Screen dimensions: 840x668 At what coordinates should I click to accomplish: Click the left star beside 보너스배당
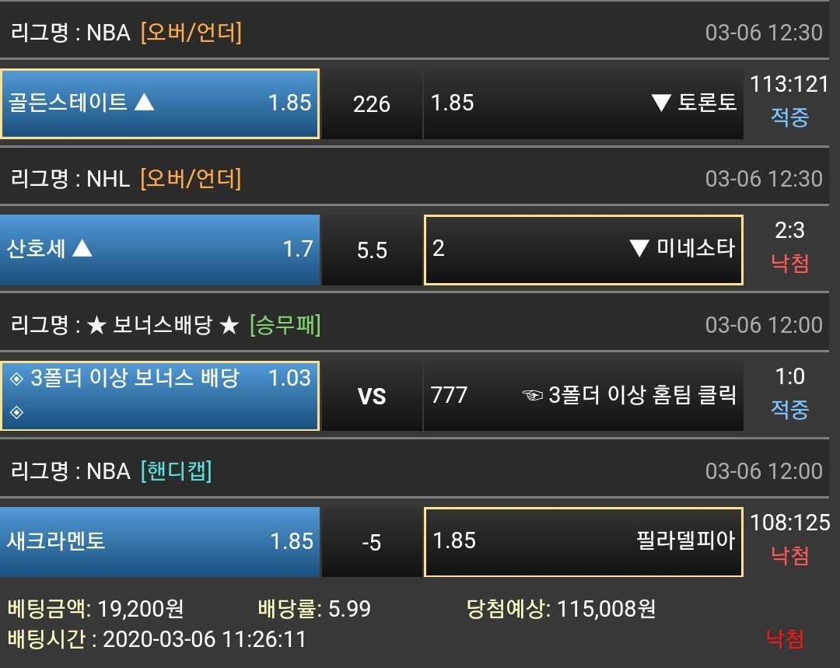96,325
